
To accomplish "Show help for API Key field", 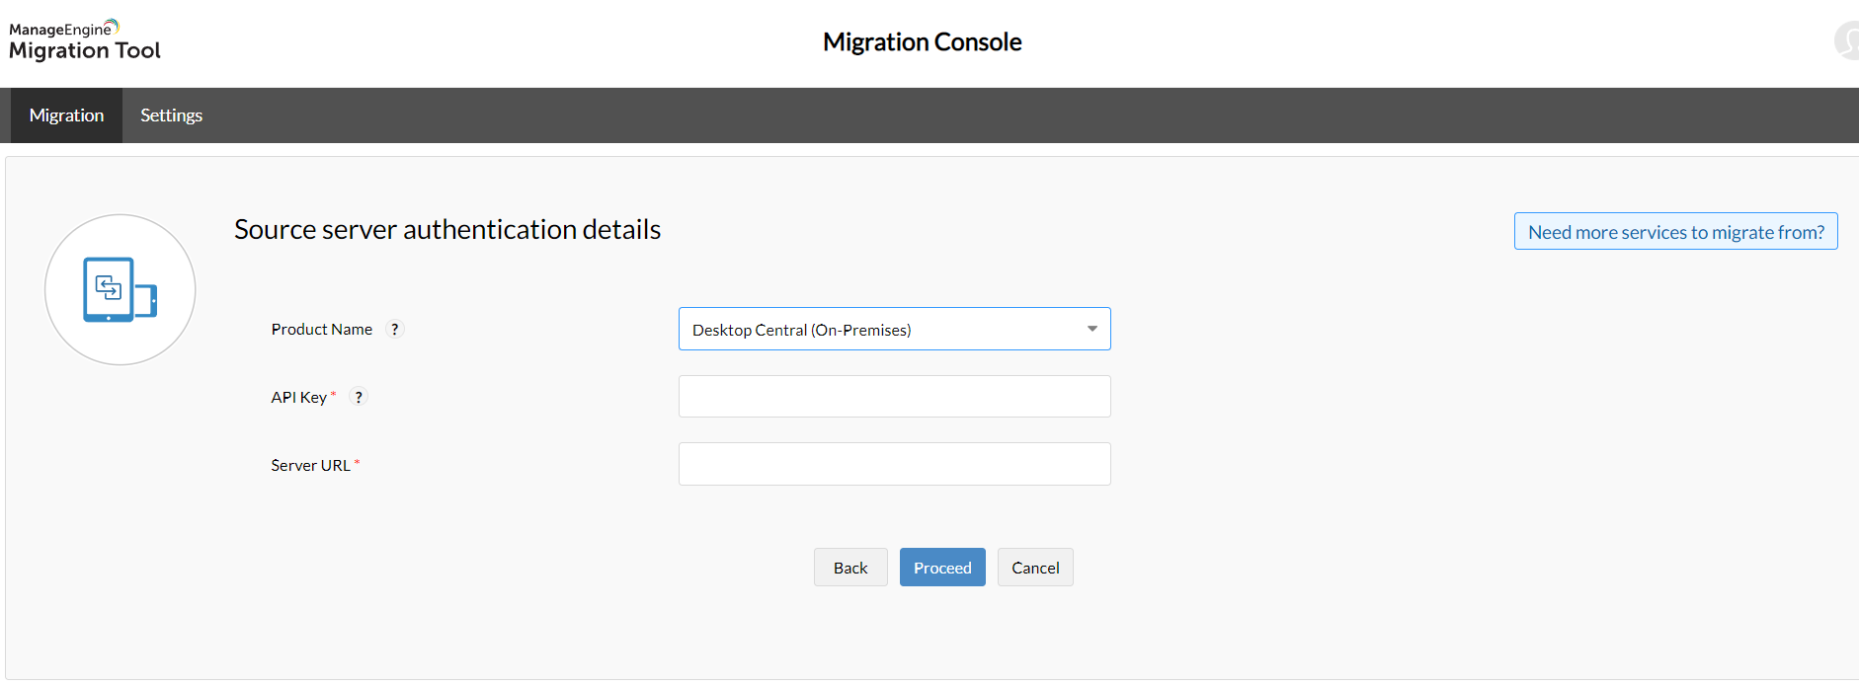I will point(359,397).
